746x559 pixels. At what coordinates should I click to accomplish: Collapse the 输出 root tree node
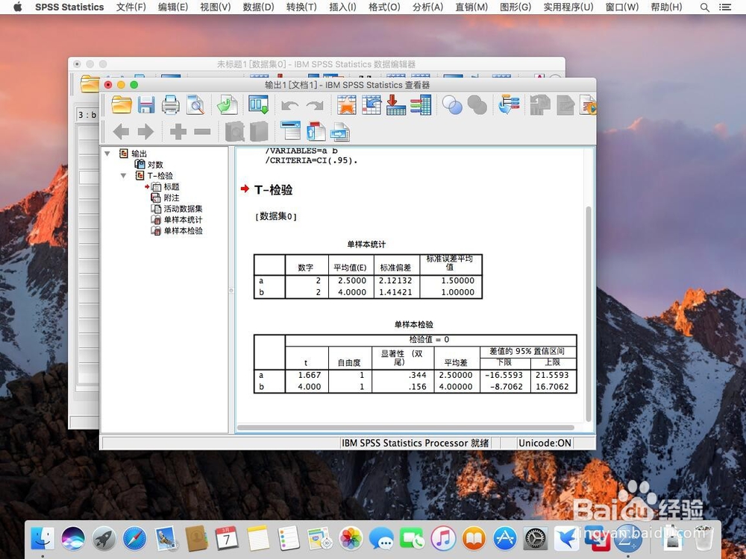click(x=107, y=154)
